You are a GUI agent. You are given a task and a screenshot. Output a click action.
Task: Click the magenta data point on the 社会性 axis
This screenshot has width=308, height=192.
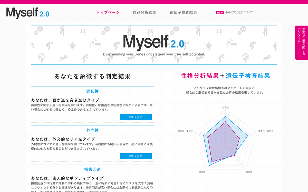click(226, 122)
